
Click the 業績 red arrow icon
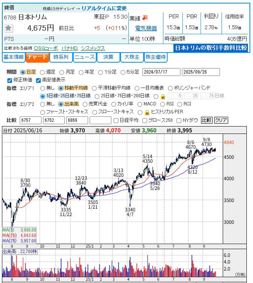[x=145, y=18]
